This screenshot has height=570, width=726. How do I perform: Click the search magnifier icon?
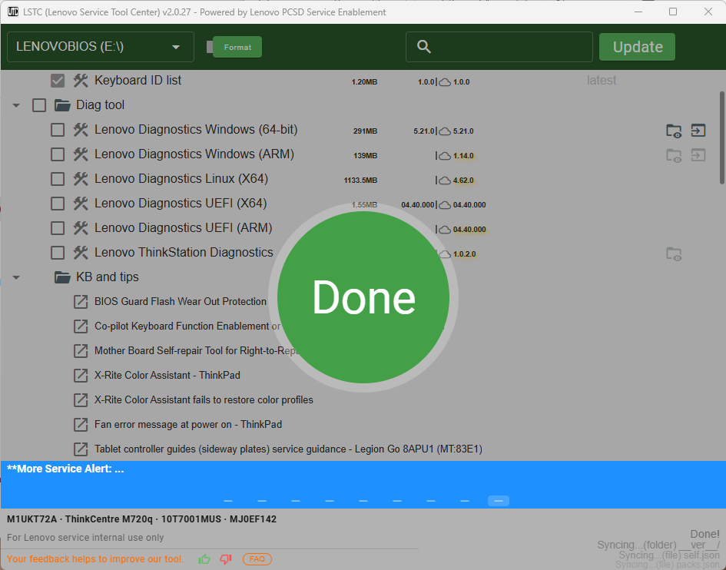(x=424, y=47)
